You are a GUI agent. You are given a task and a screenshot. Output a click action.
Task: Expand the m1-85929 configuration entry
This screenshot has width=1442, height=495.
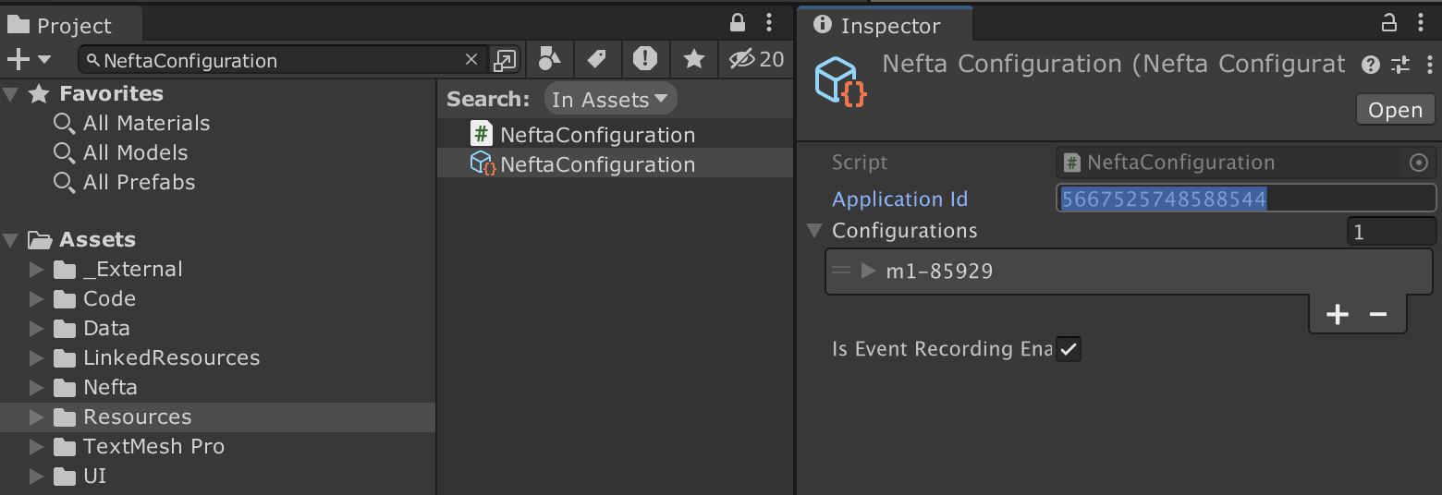[868, 271]
